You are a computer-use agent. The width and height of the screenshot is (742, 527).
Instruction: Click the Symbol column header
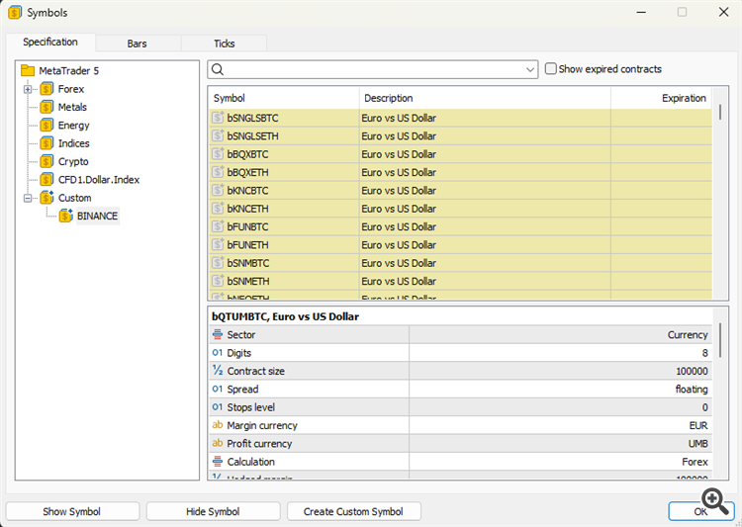(284, 98)
